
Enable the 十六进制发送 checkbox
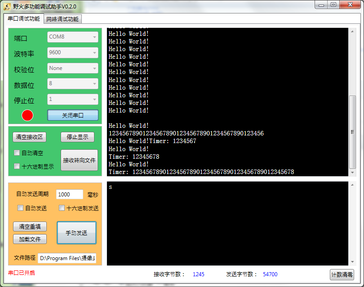pos(62,208)
